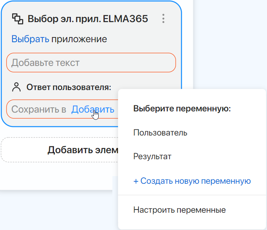Viewport: 267px width, 230px height.
Task: Click the Выберите переменную heading
Action: (182, 109)
